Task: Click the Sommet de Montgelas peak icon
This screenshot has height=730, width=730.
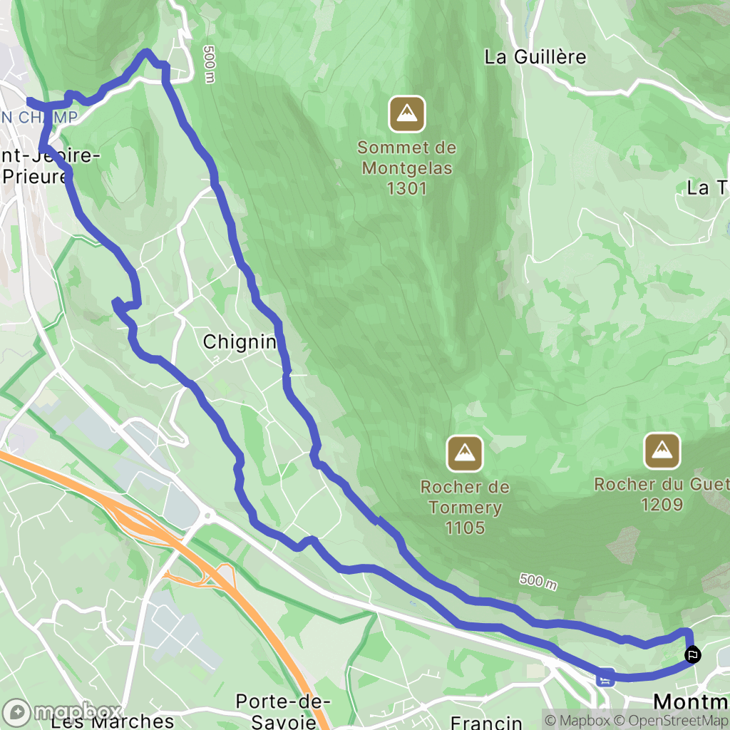Action: pyautogui.click(x=407, y=114)
